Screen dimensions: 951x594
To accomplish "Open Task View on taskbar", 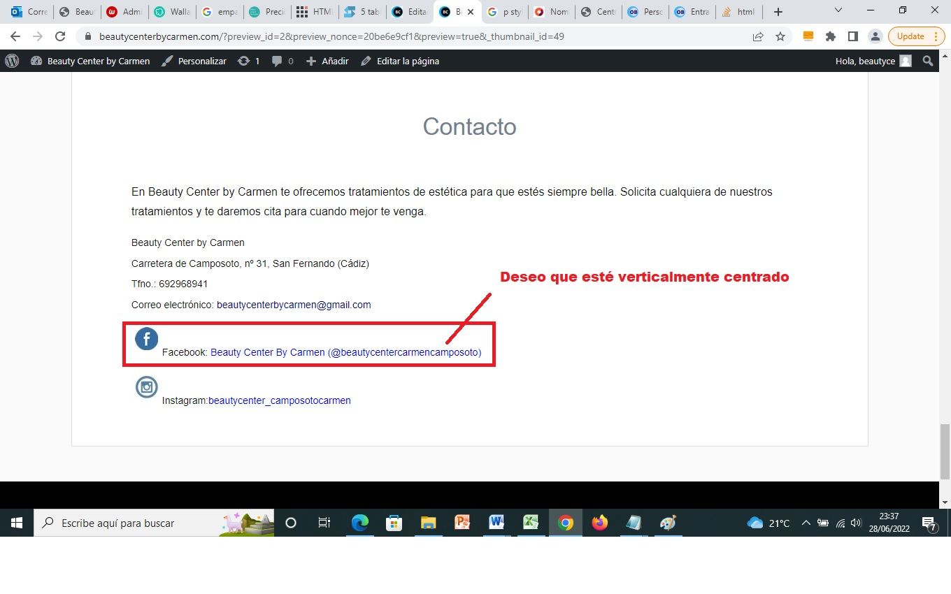I will coord(324,523).
